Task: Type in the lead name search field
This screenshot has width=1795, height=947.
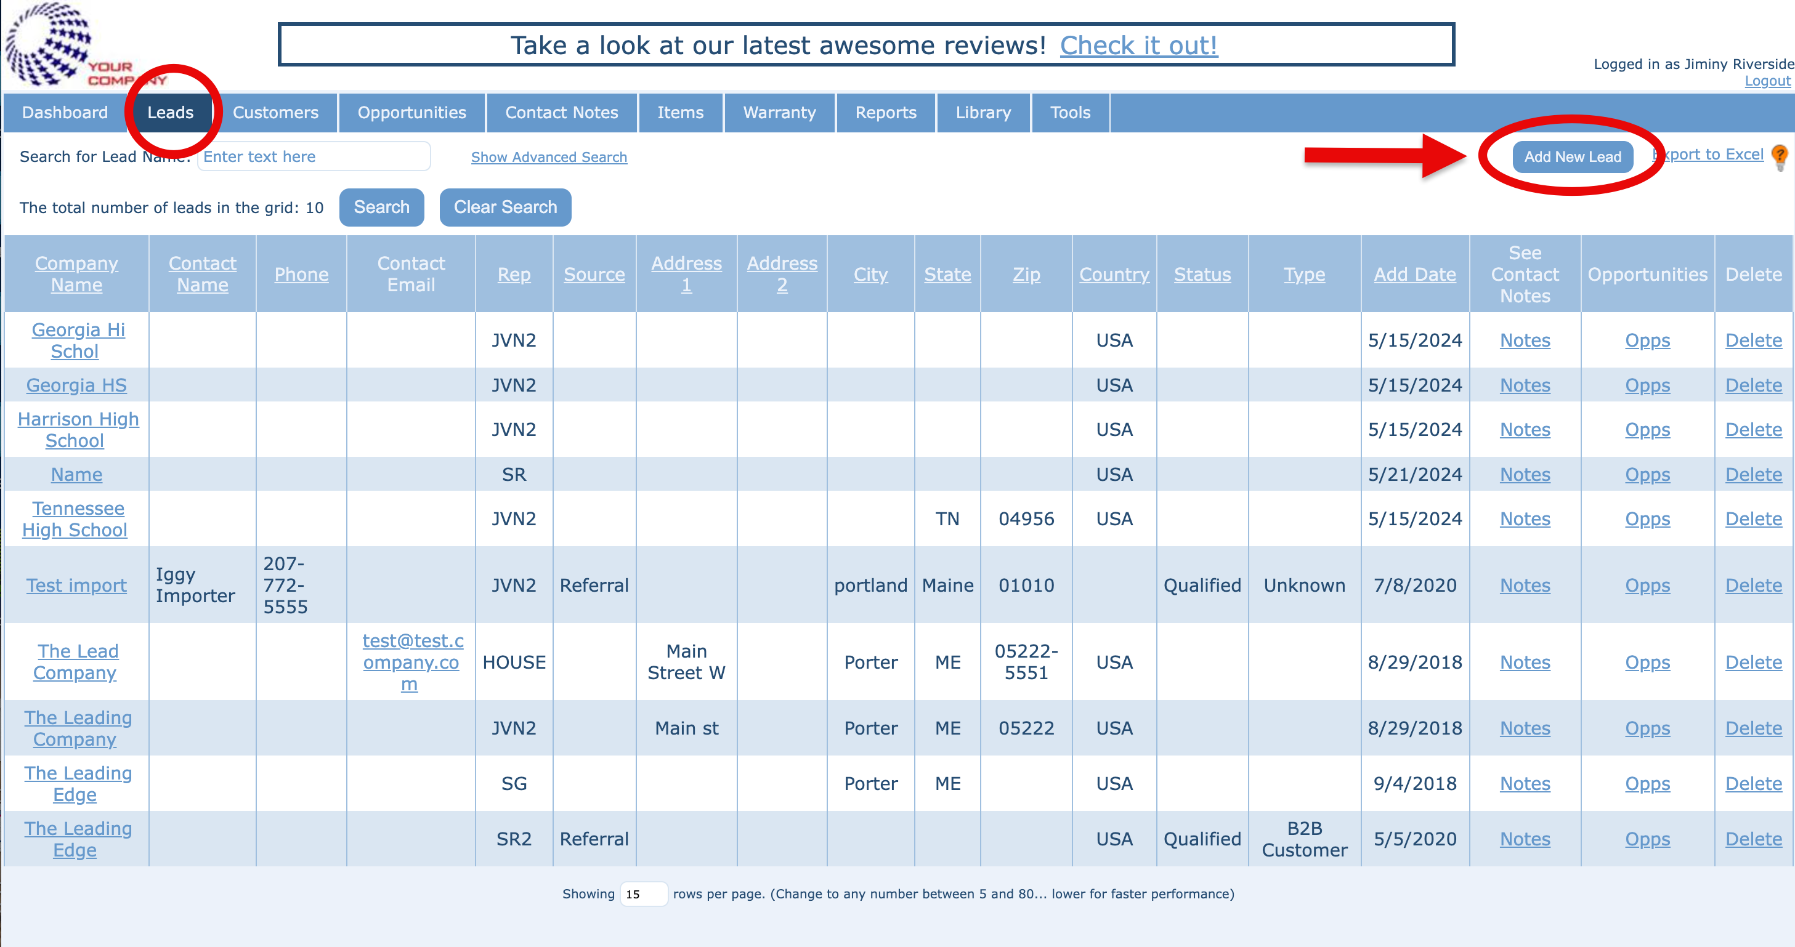Action: click(314, 156)
